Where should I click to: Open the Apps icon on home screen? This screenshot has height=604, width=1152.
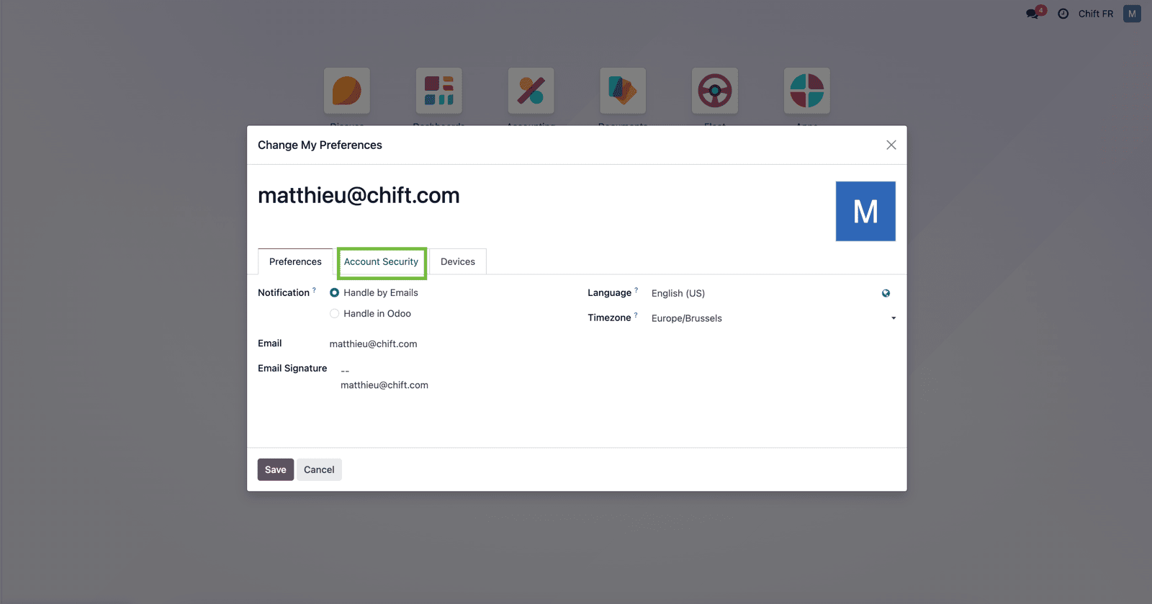pos(807,91)
